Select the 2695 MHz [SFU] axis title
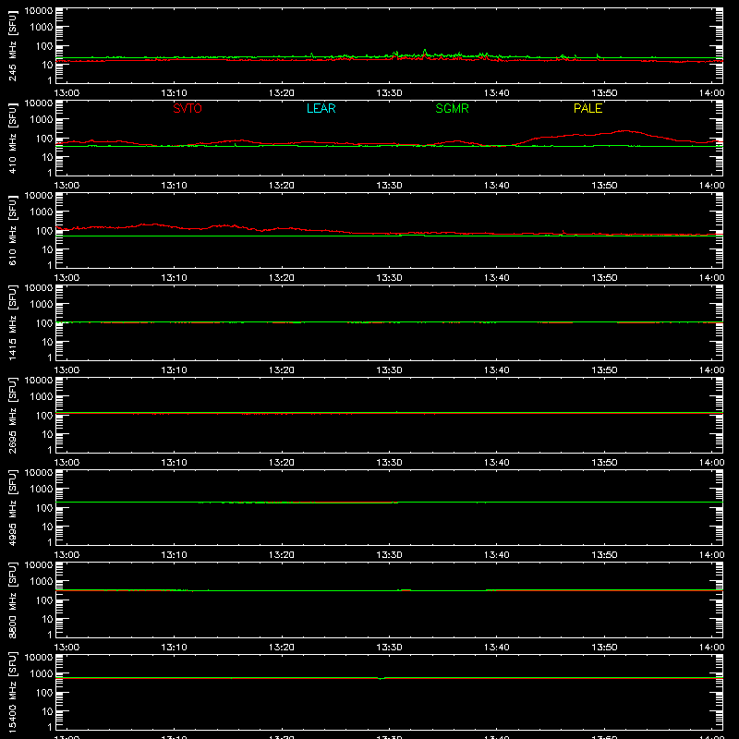This screenshot has height=739, width=739. [x=13, y=415]
